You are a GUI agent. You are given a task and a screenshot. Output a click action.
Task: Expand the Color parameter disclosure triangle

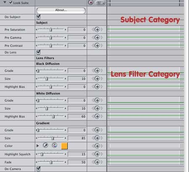click(x=37, y=146)
